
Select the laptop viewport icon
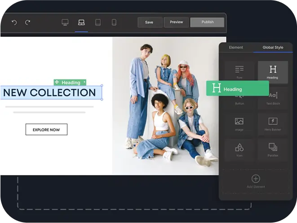click(x=81, y=22)
